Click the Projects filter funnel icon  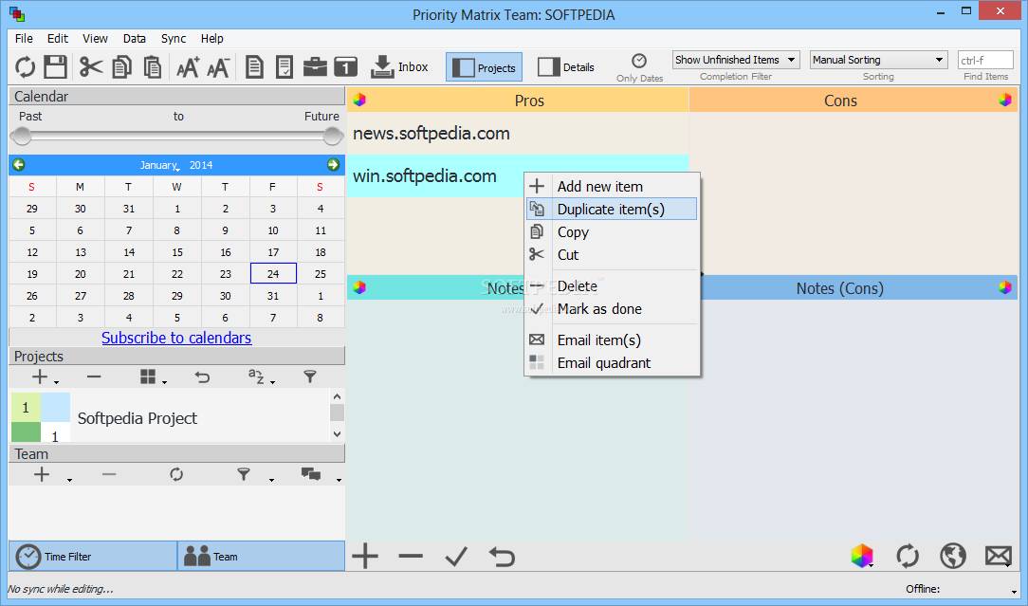click(x=310, y=376)
